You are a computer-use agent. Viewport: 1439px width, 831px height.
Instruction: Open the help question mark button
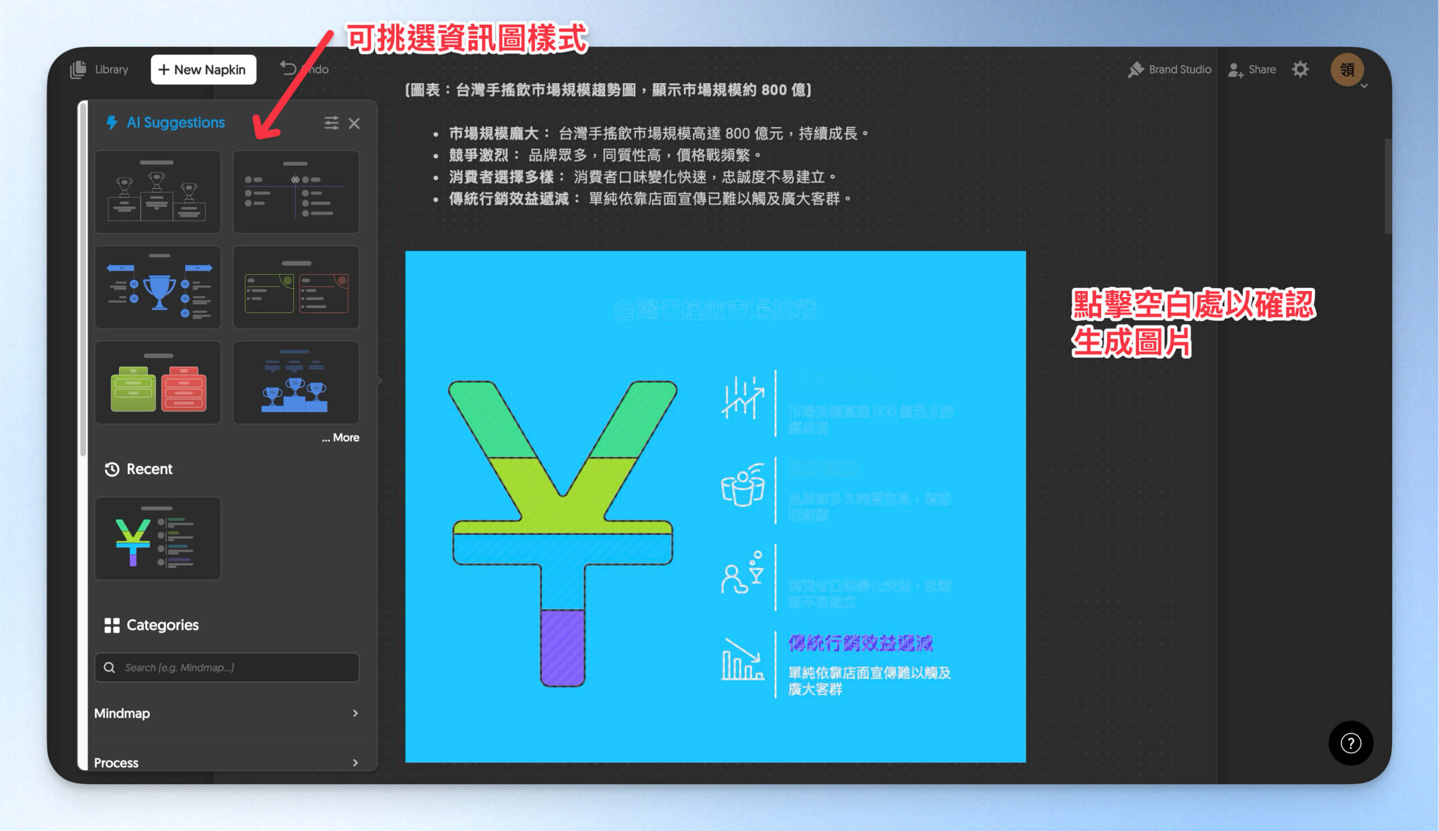1350,743
